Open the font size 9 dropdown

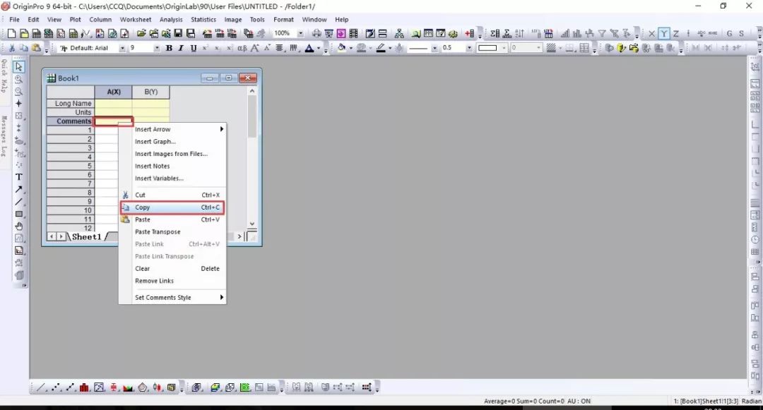(157, 47)
